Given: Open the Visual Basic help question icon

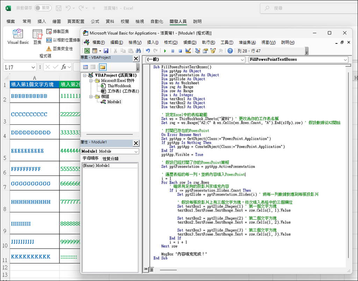Looking at the screenshot, I should (x=230, y=51).
